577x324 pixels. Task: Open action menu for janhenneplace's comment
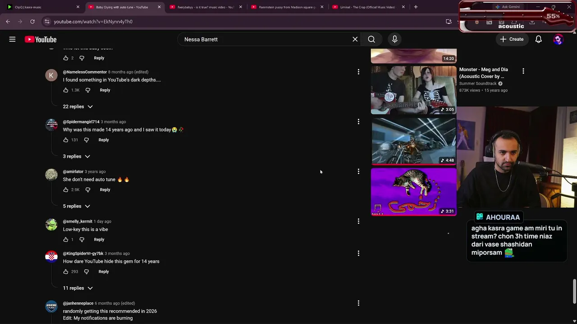[358, 303]
